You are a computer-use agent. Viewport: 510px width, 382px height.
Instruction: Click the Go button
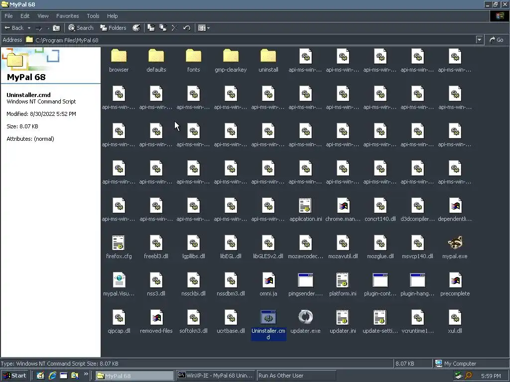[x=497, y=40]
